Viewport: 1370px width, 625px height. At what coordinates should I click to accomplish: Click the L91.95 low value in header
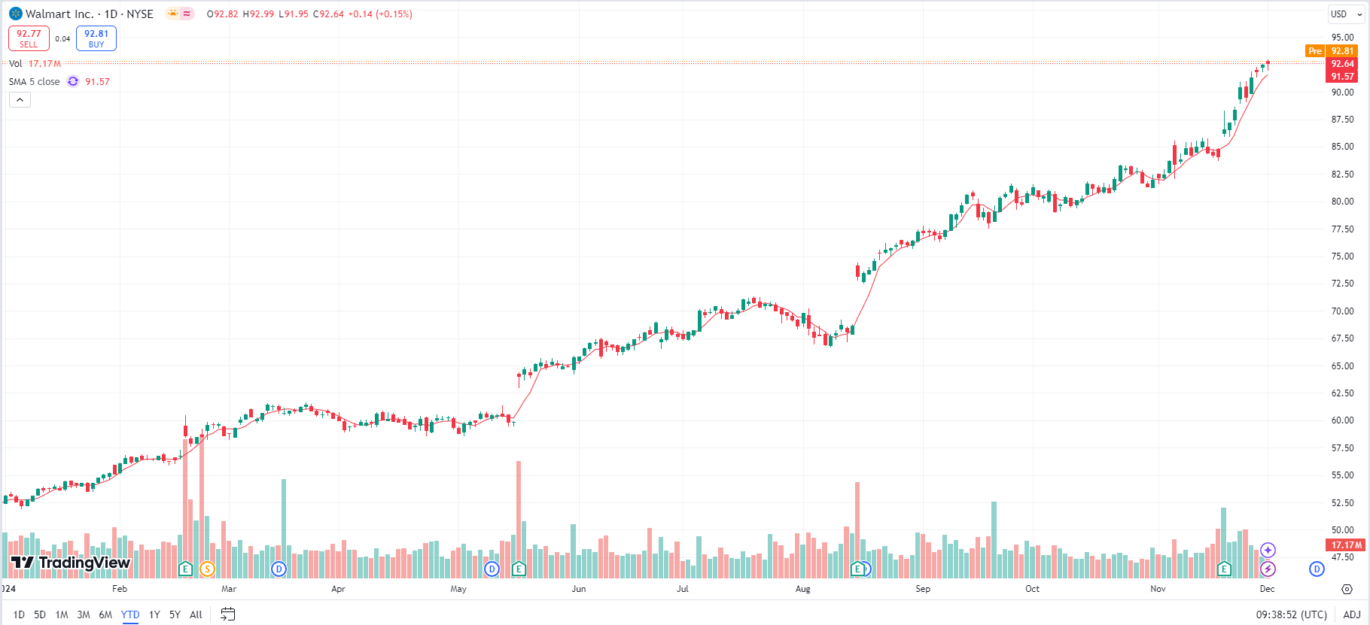[x=294, y=14]
